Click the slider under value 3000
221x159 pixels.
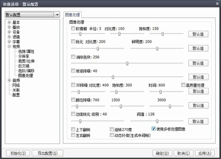[x=167, y=106]
